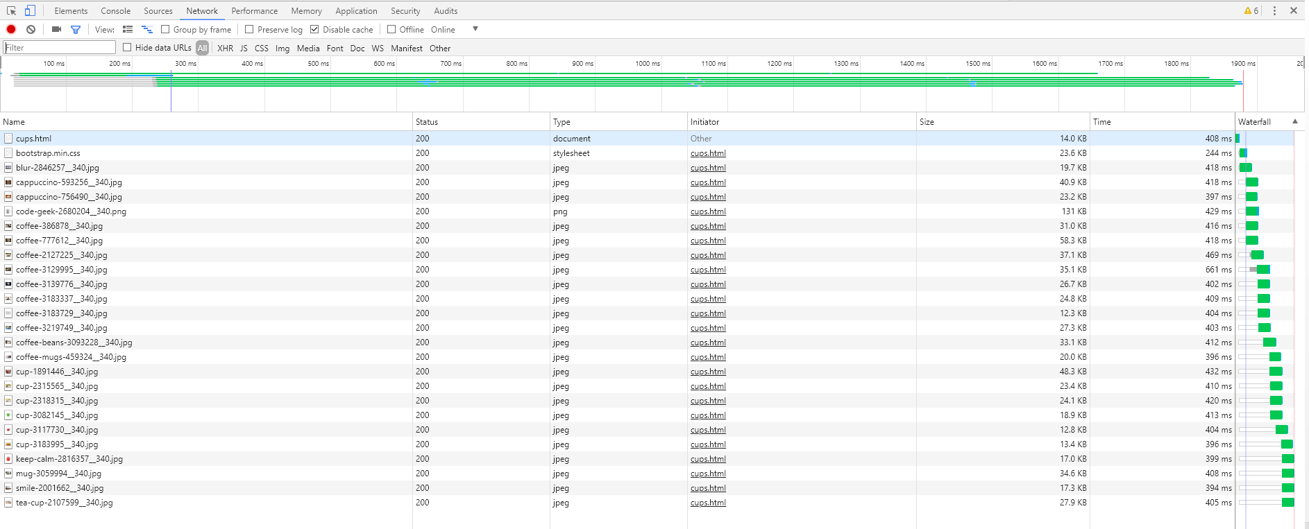Toggle the filter funnel icon
This screenshot has width=1309, height=529.
pyautogui.click(x=76, y=29)
